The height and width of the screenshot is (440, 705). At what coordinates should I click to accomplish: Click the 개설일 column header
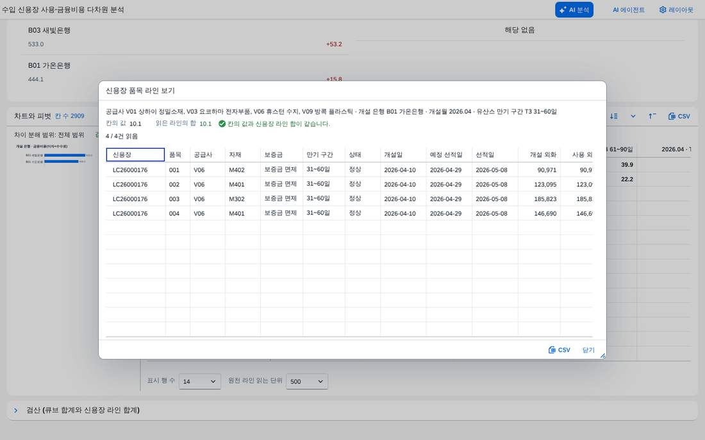[x=403, y=154]
